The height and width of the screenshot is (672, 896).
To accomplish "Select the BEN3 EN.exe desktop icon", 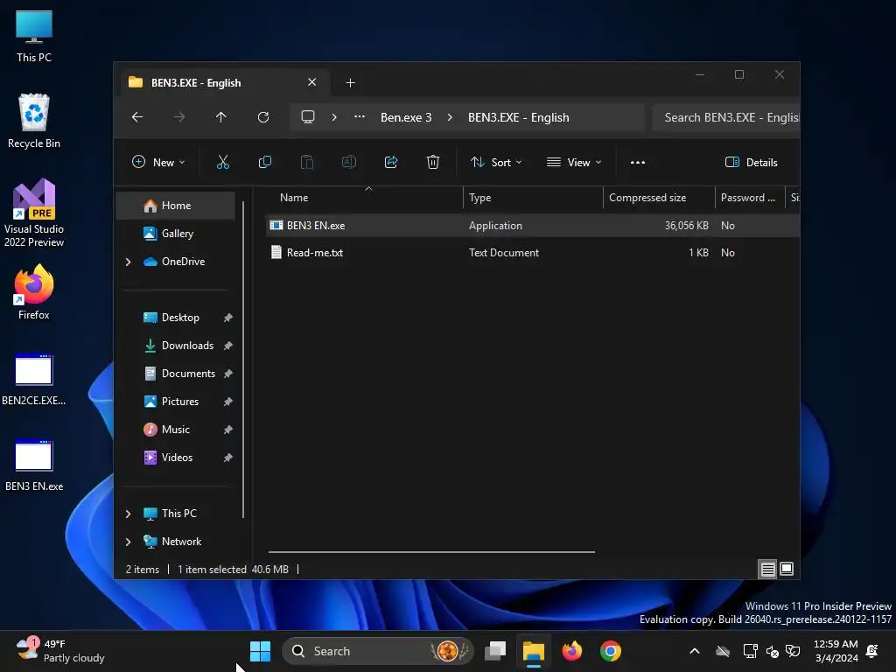I will pos(34,465).
